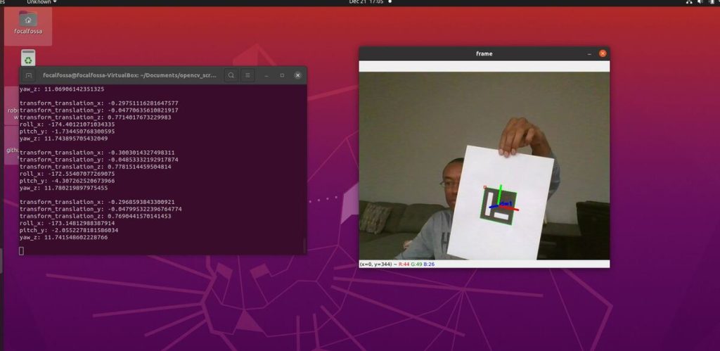This screenshot has height=351, width=720.
Task: Open the terminal hamburger menu
Action: (247, 75)
